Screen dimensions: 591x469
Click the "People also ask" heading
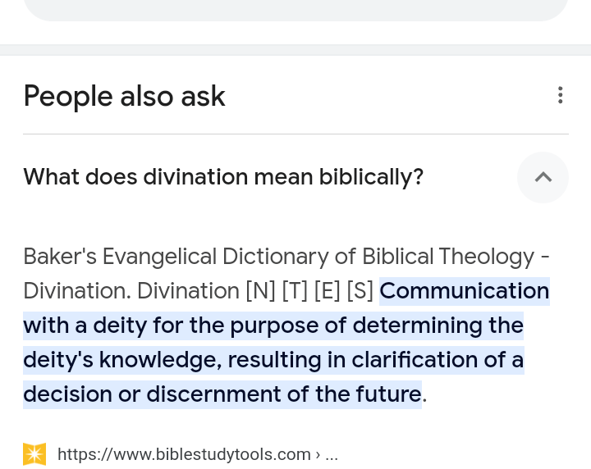124,96
